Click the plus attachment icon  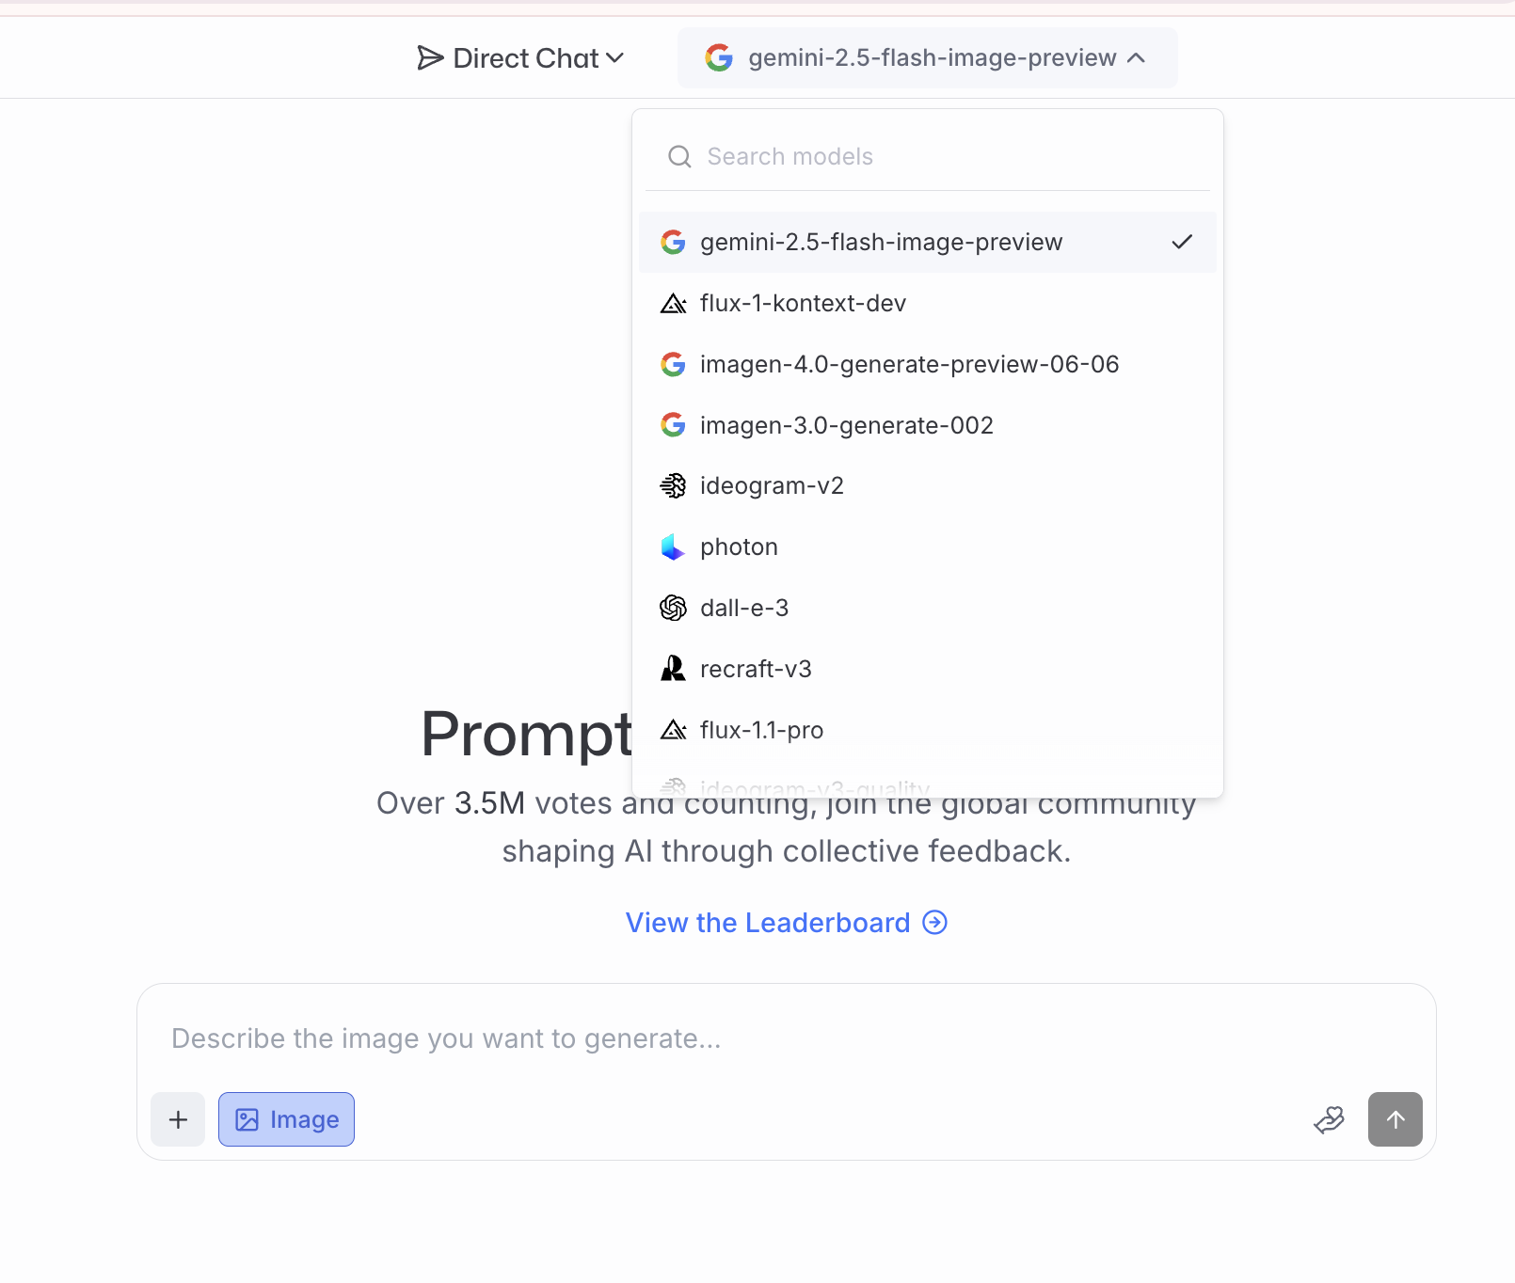178,1119
